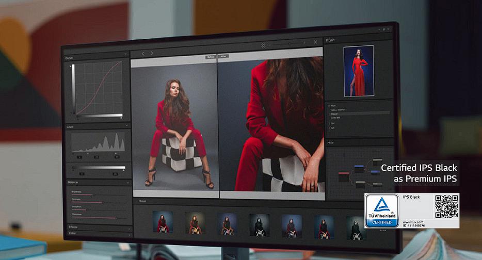Viewport: 482px width, 260px height.
Task: Select first preset thumbnail with blue background
Action: click(x=163, y=222)
